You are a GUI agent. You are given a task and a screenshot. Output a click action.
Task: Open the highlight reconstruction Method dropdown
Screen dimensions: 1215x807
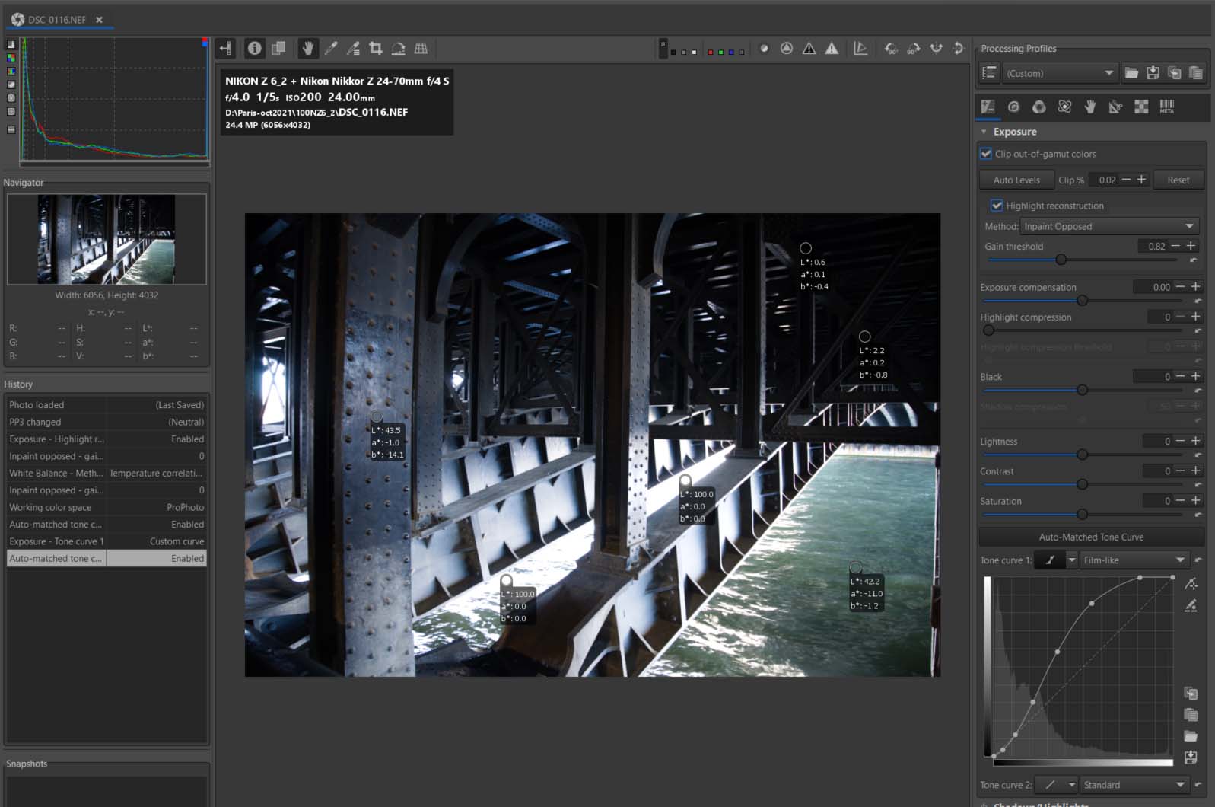(x=1109, y=226)
